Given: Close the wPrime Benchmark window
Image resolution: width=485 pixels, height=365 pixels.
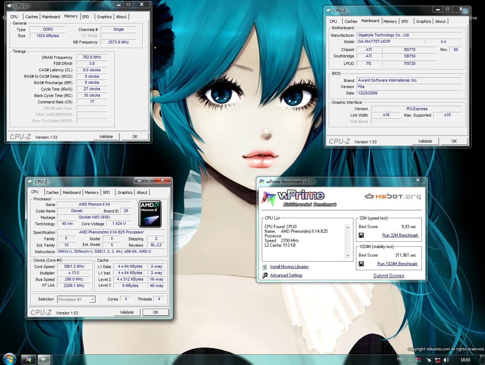Looking at the screenshot, I should tap(418, 180).
